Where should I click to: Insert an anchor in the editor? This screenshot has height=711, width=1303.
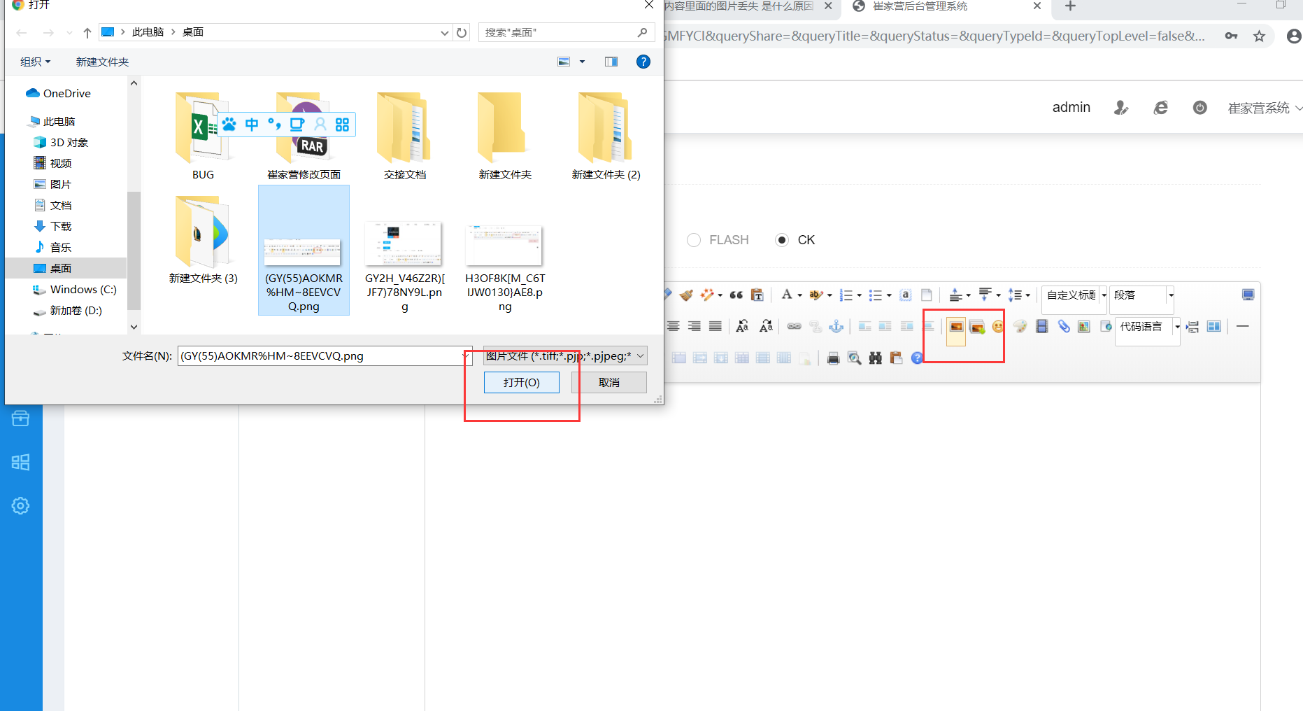coord(836,327)
